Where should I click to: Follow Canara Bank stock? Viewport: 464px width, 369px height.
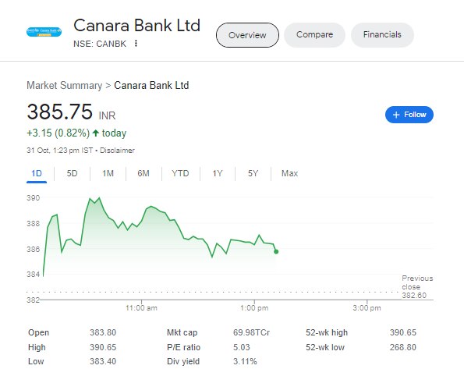(409, 115)
